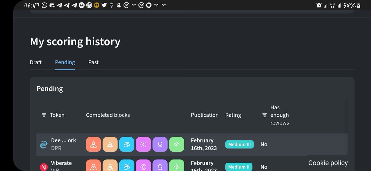Click the Medium III rating badge
This screenshot has height=171, width=371.
coord(240,144)
